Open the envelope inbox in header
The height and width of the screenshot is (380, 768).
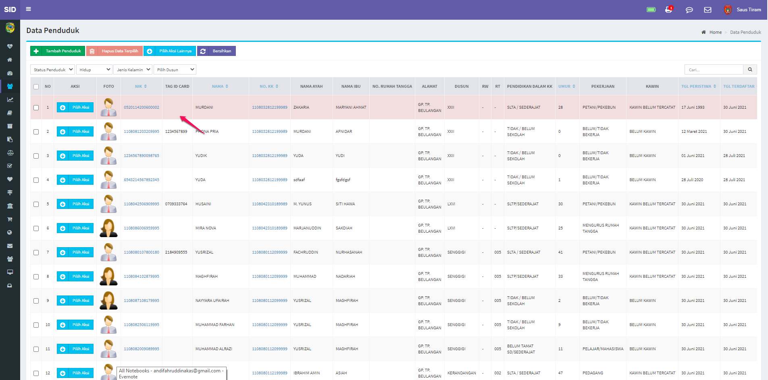coord(708,10)
